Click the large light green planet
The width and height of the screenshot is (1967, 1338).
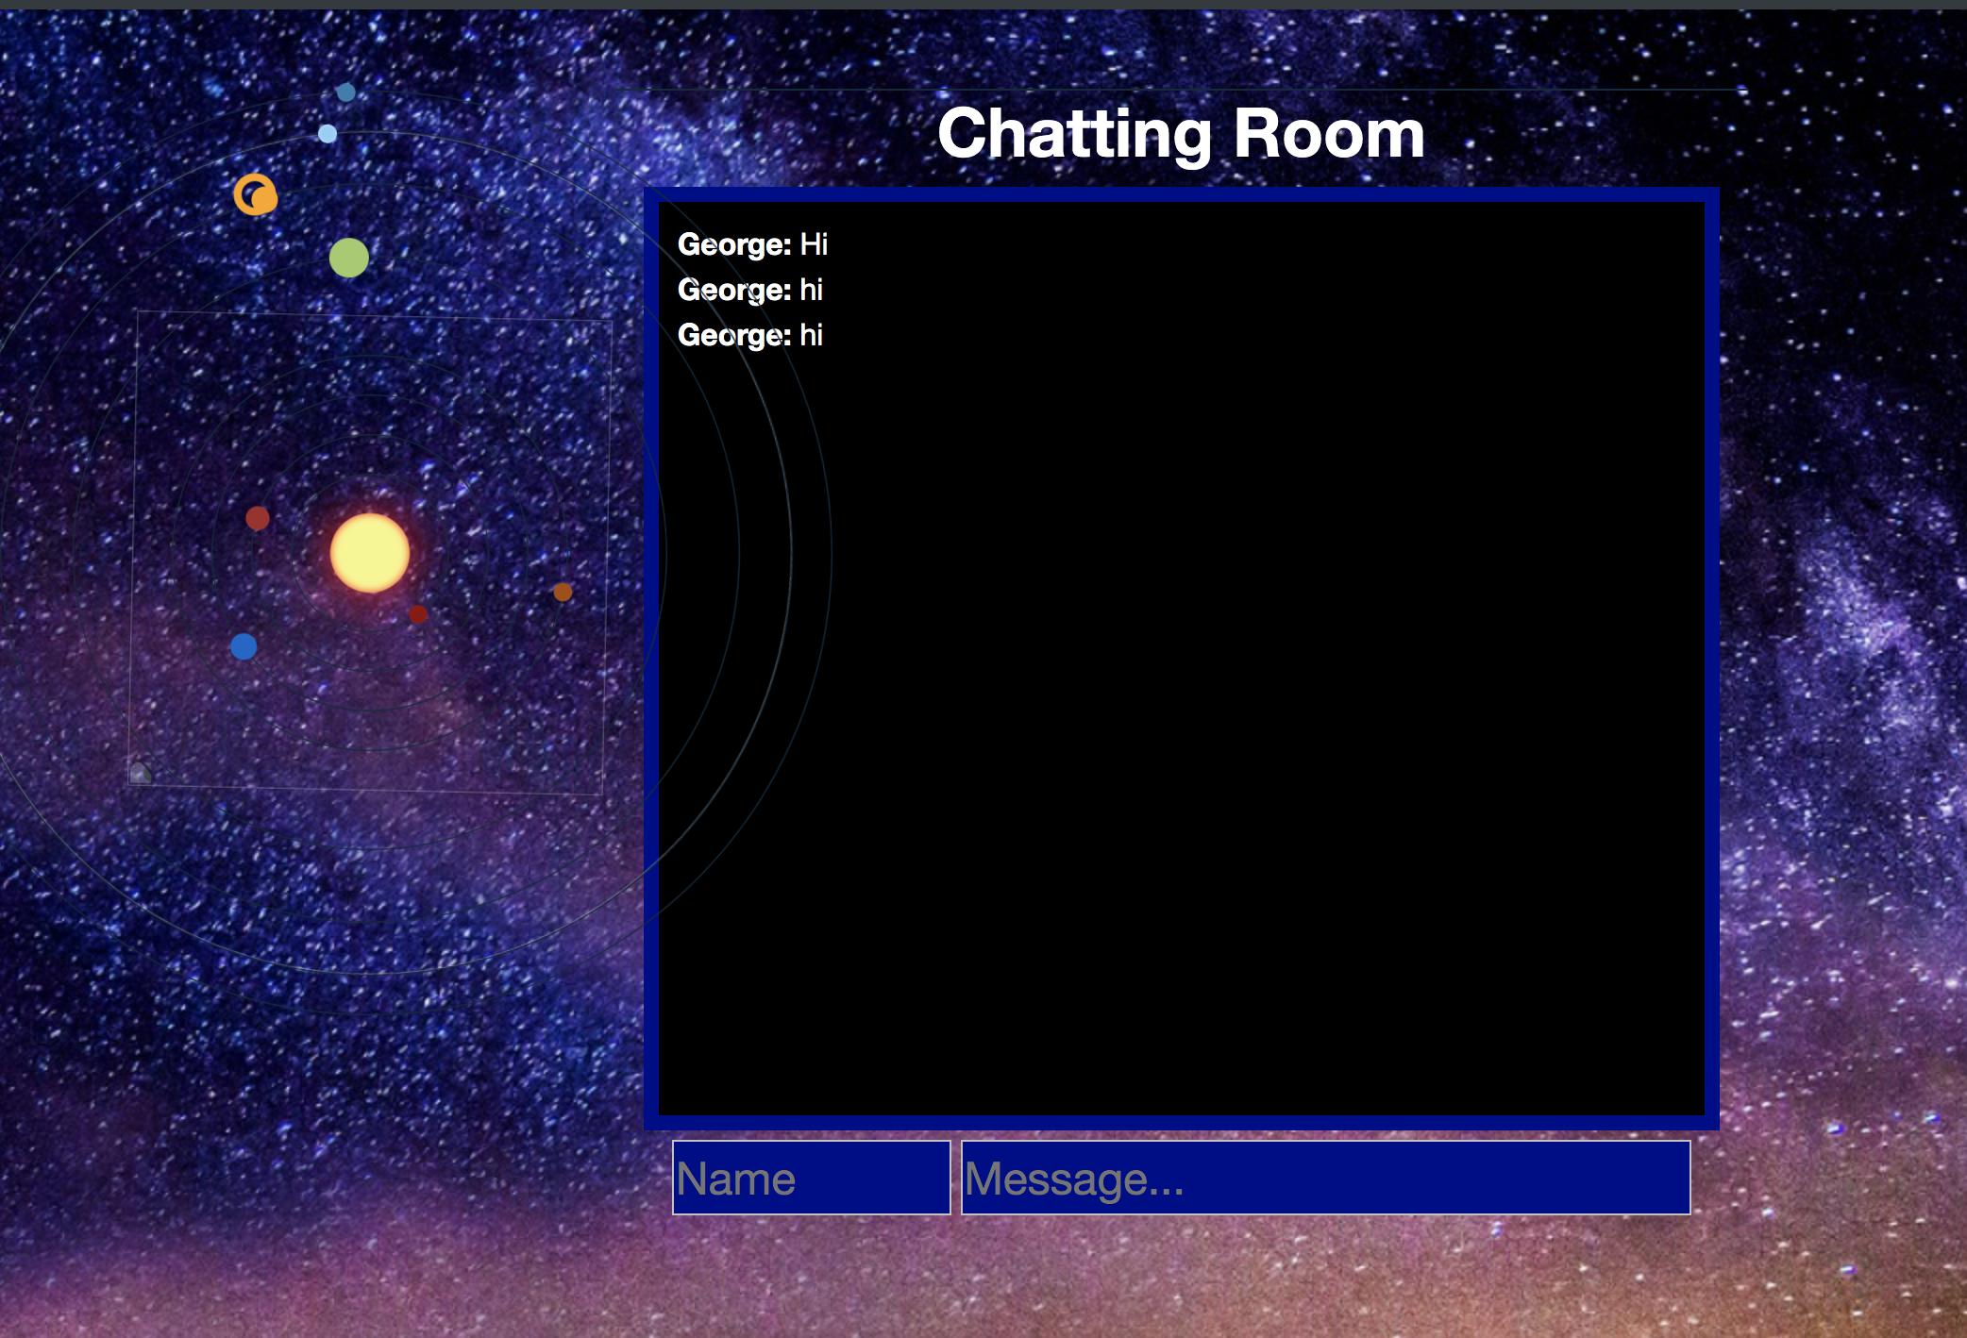coord(348,258)
